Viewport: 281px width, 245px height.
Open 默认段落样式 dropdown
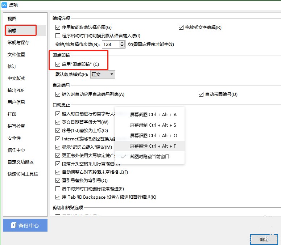(x=103, y=74)
